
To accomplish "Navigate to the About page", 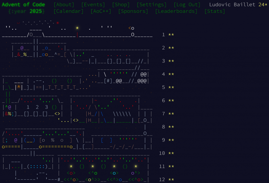I will 64,4.
